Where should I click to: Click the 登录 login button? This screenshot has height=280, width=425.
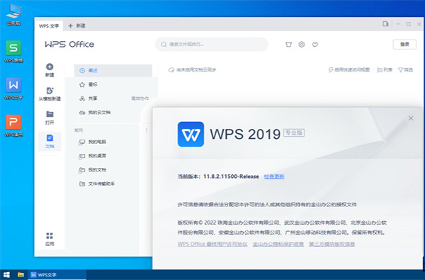[404, 44]
